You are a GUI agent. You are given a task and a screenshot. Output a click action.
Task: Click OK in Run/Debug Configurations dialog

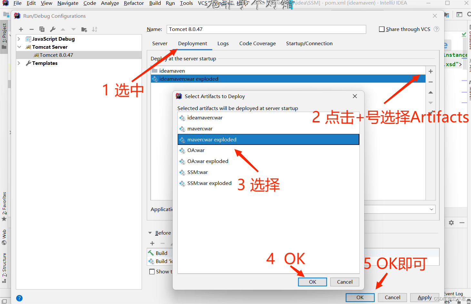point(360,298)
